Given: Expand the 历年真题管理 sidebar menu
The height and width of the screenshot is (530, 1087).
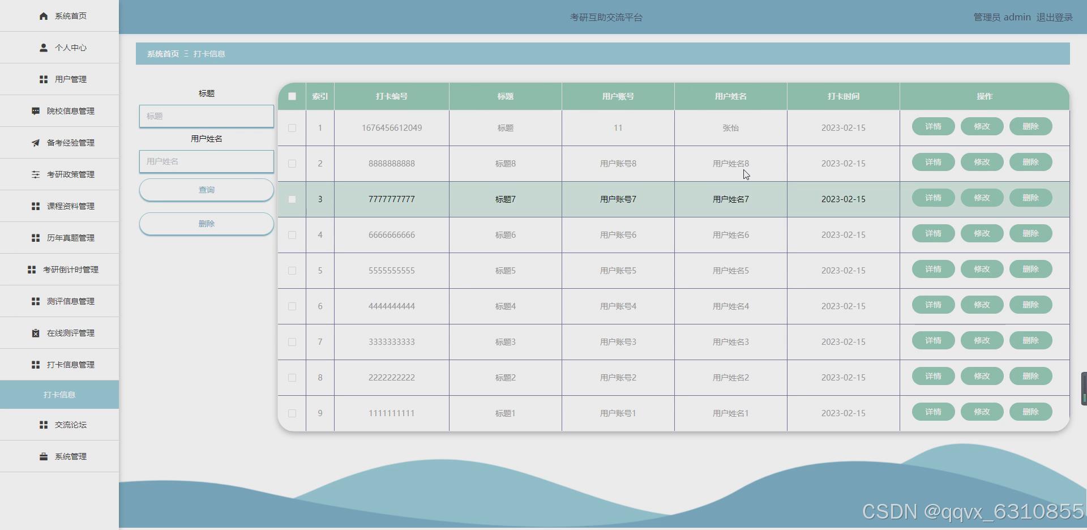Looking at the screenshot, I should pyautogui.click(x=59, y=238).
